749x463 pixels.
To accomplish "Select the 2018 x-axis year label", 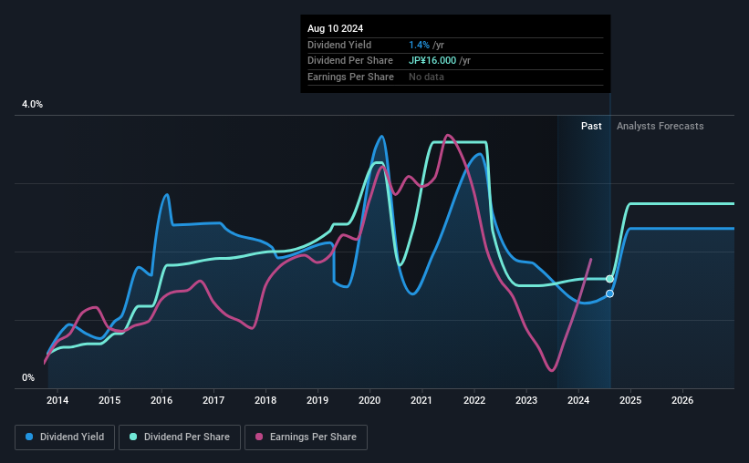I will [x=265, y=400].
